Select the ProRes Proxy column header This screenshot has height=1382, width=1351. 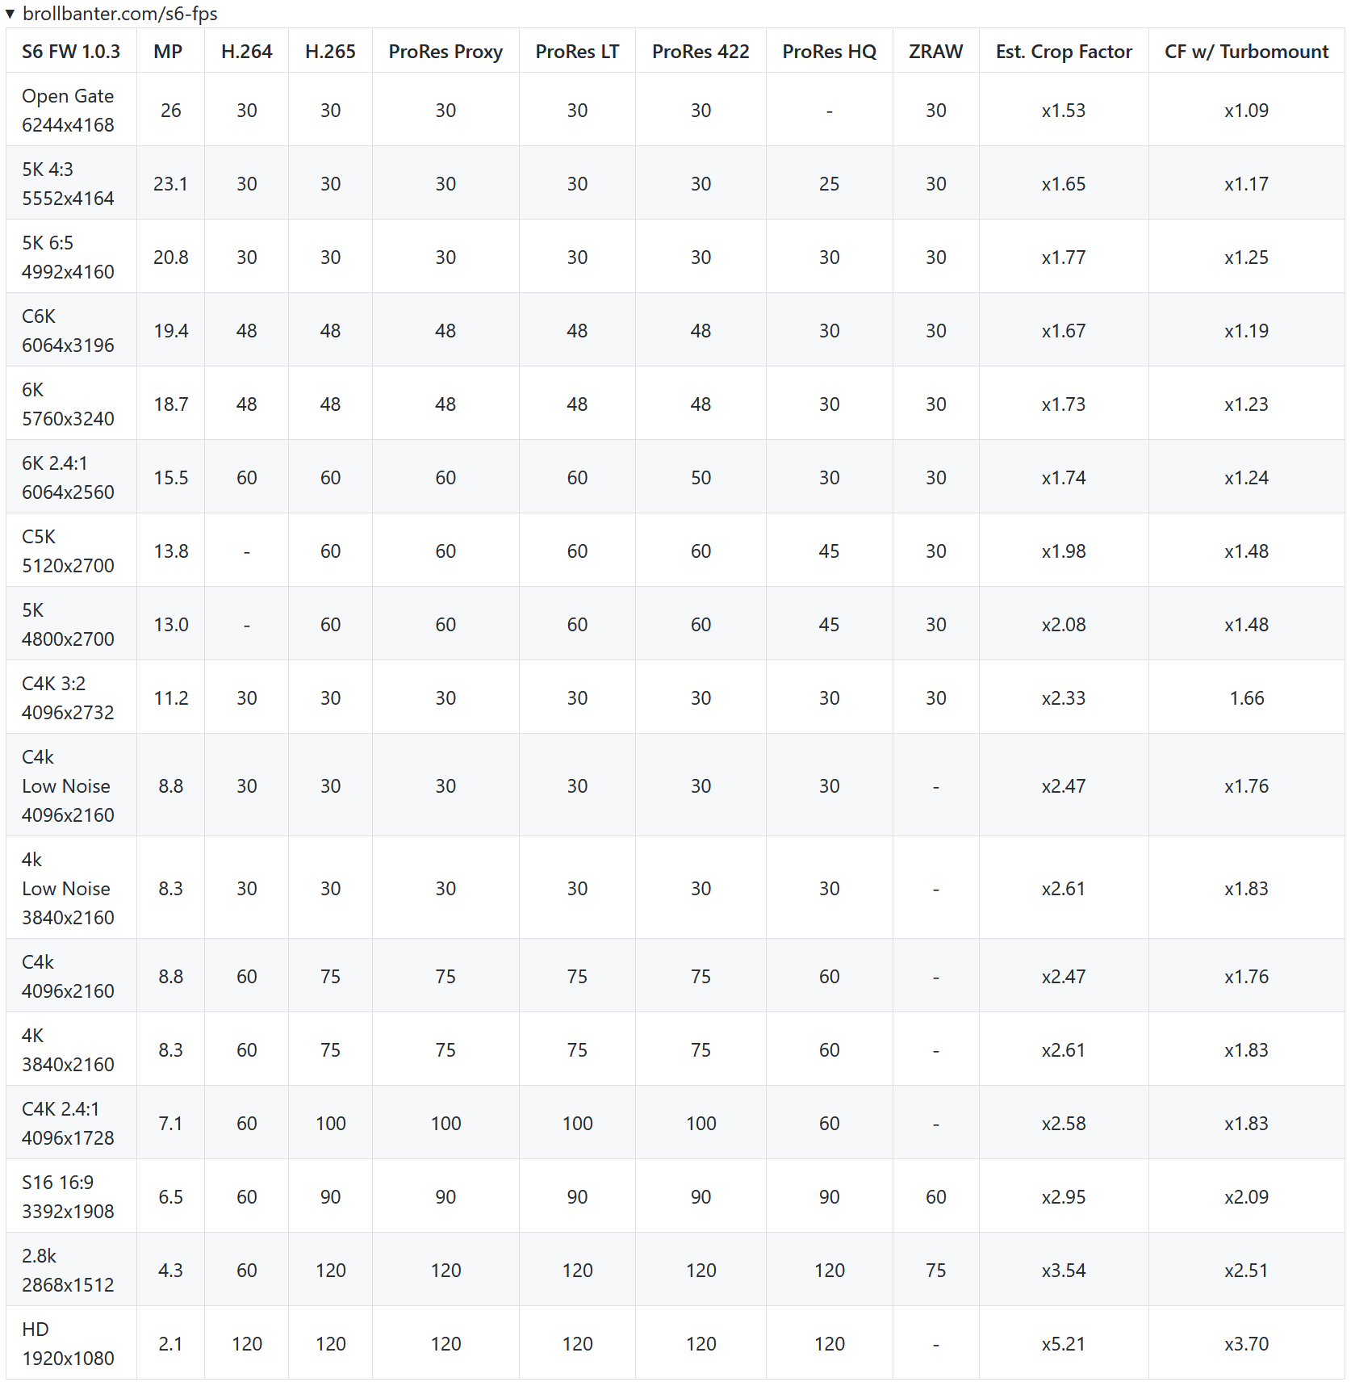445,52
